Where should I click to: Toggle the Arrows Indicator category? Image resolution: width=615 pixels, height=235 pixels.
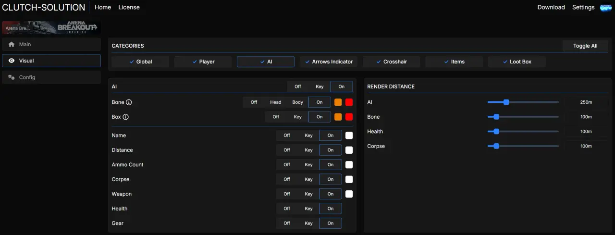pyautogui.click(x=329, y=62)
